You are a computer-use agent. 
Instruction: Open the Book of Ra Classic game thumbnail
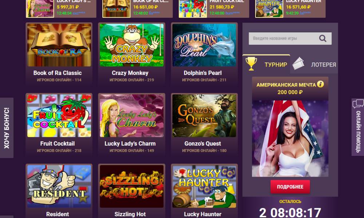tap(59, 45)
